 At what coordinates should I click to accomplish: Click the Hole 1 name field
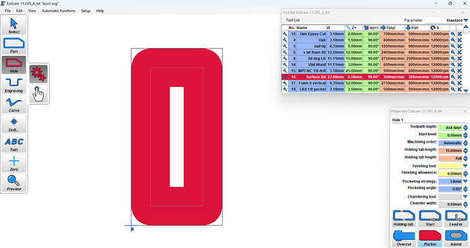pos(430,120)
